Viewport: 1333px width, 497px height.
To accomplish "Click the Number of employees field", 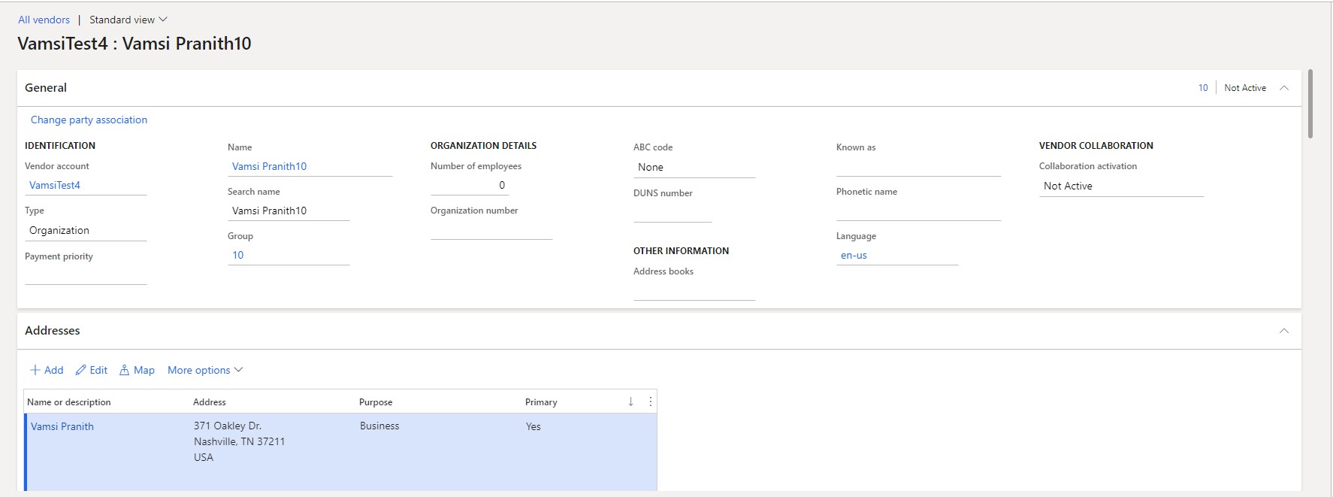I will 470,185.
